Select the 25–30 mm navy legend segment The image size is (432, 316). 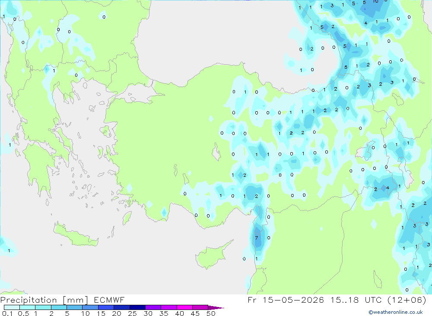(x=137, y=307)
